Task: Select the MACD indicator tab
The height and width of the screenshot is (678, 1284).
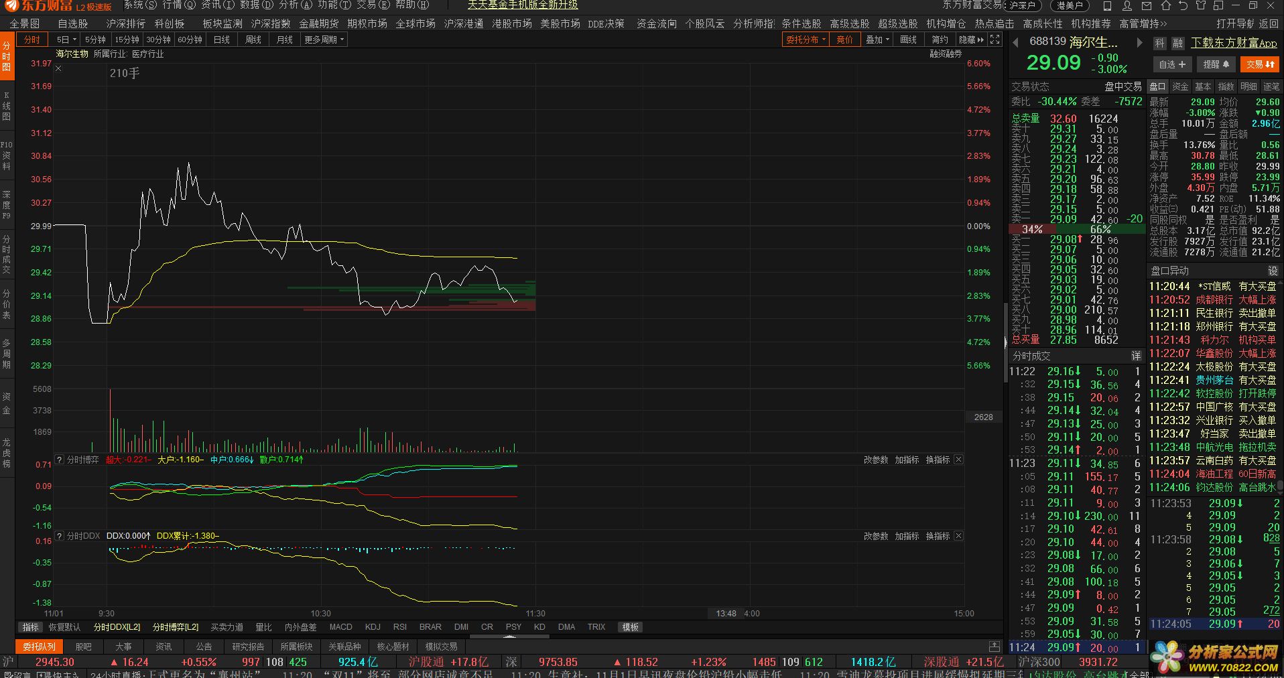Action: click(x=340, y=627)
